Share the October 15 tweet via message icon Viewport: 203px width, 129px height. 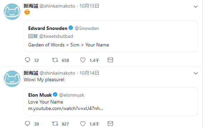pyautogui.click(x=110, y=60)
